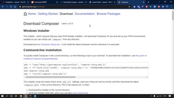This screenshot has height=98, width=174.
Task: Click the 'Command-line installation' heading
Action: (x=42, y=50)
